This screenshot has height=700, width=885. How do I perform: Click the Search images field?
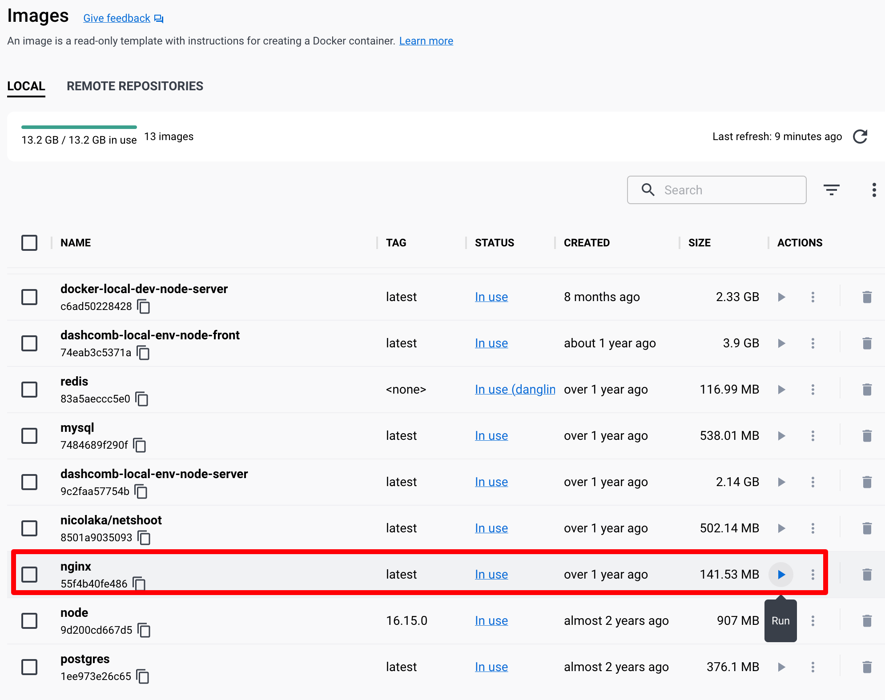tap(716, 190)
